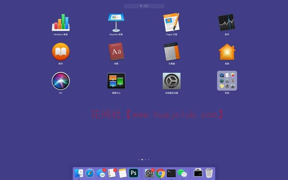The height and width of the screenshot is (180, 288).
Task: Open Finder from the Dock
Action: click(x=79, y=173)
